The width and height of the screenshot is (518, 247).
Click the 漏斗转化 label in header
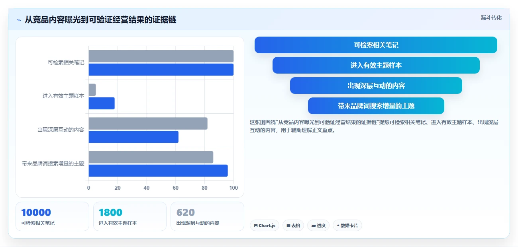(491, 18)
